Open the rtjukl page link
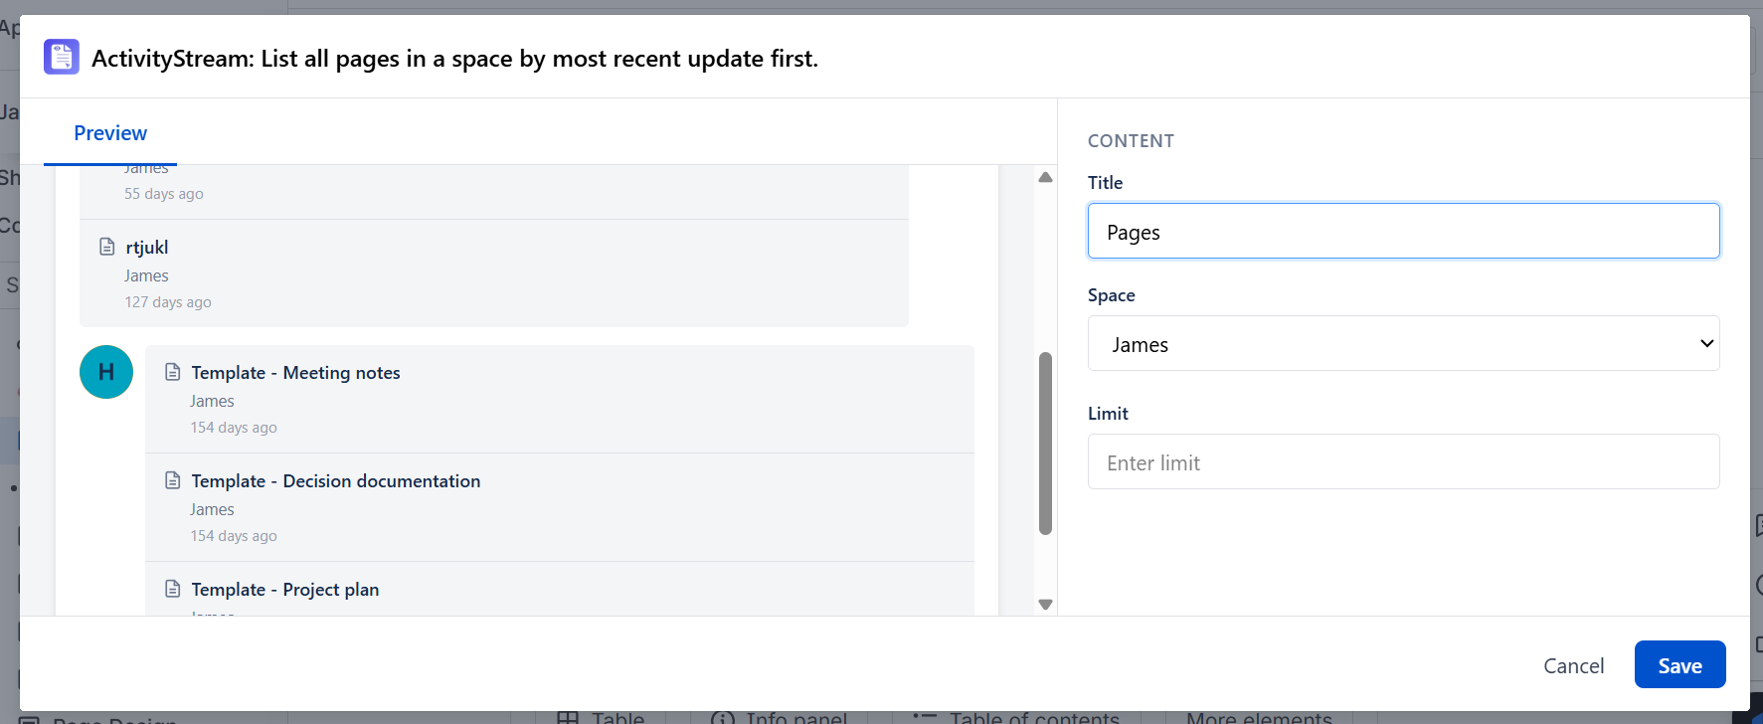1763x724 pixels. pos(147,247)
